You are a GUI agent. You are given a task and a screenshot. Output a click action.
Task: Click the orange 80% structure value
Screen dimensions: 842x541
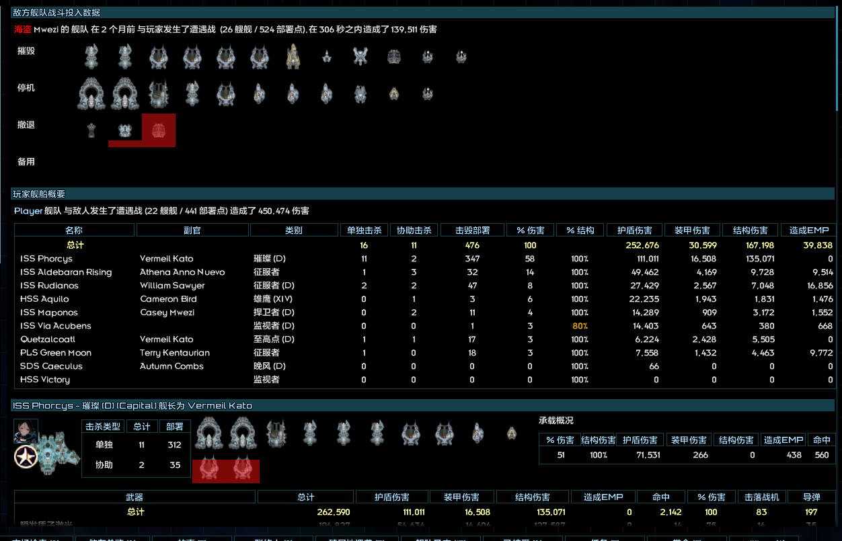(x=579, y=326)
